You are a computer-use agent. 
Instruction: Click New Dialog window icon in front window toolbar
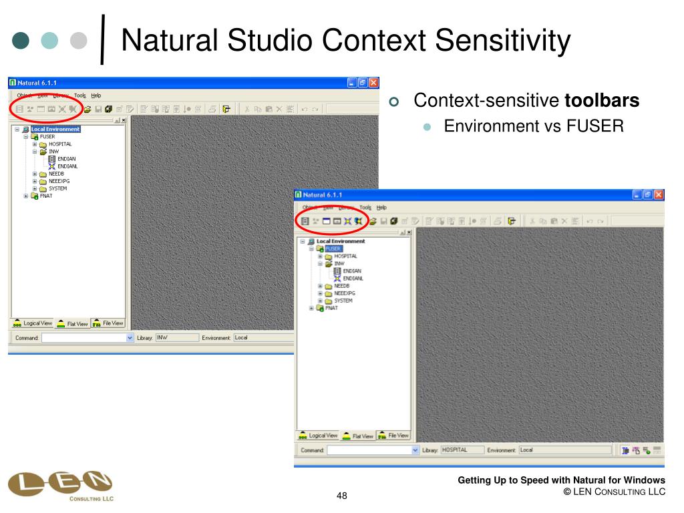[326, 221]
